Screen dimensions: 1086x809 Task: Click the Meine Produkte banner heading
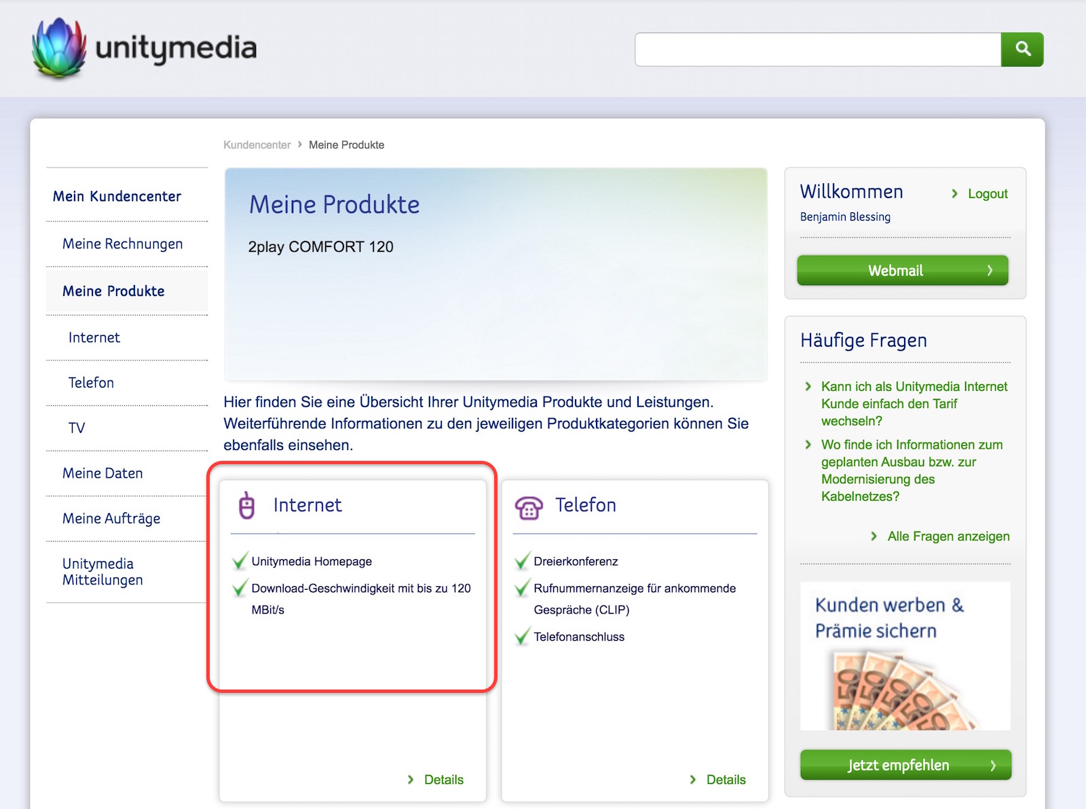335,204
